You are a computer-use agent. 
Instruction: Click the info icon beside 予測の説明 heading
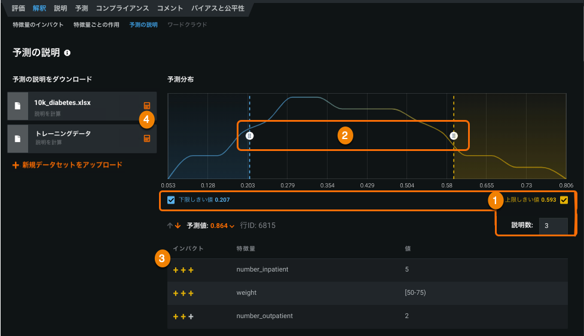coord(67,53)
